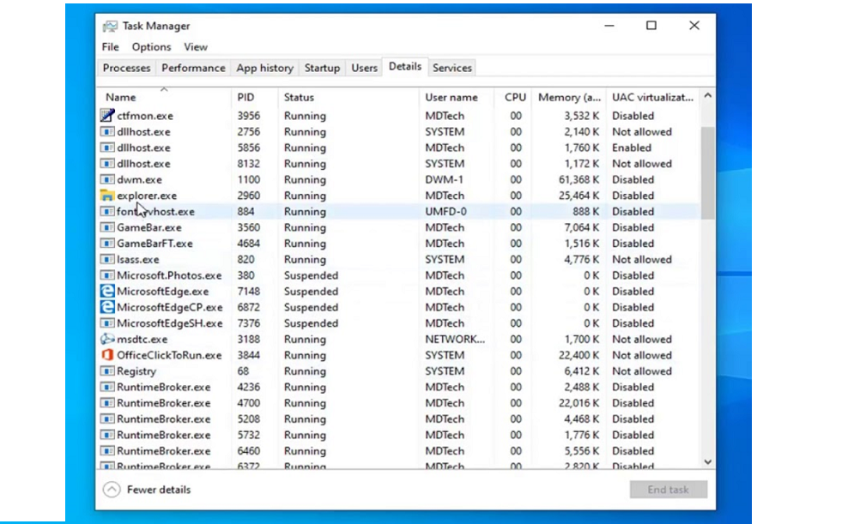Sort by the User name column header
This screenshot has width=854, height=524.
457,97
